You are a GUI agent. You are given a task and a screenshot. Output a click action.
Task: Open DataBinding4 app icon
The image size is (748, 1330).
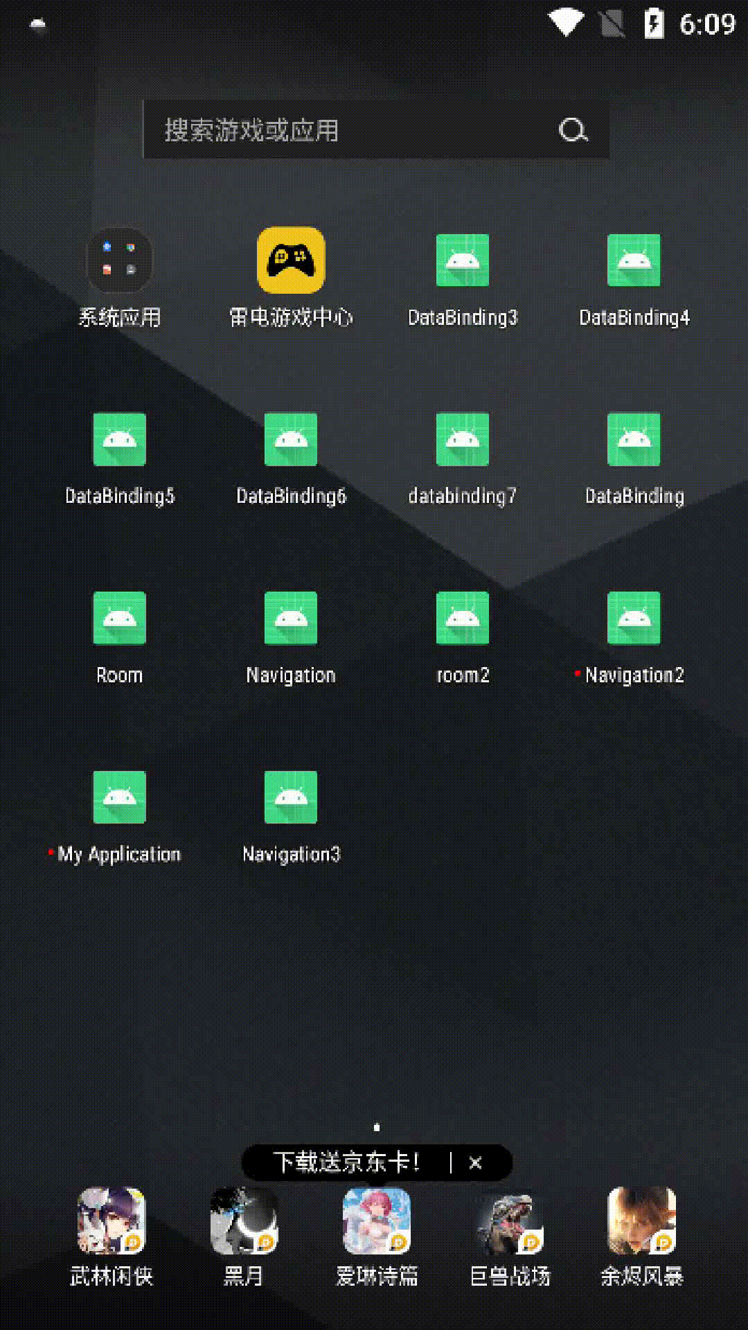[x=634, y=260]
